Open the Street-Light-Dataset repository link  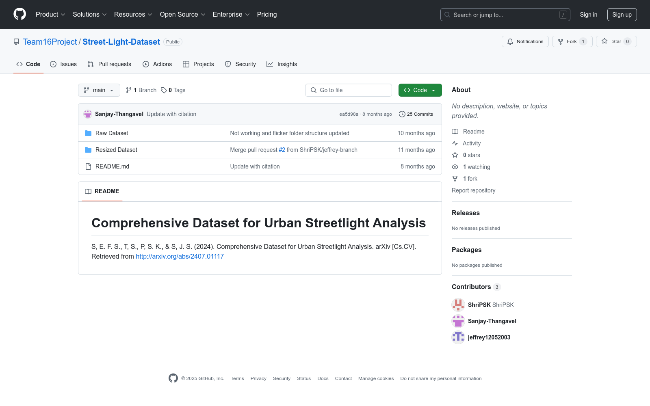(x=121, y=42)
